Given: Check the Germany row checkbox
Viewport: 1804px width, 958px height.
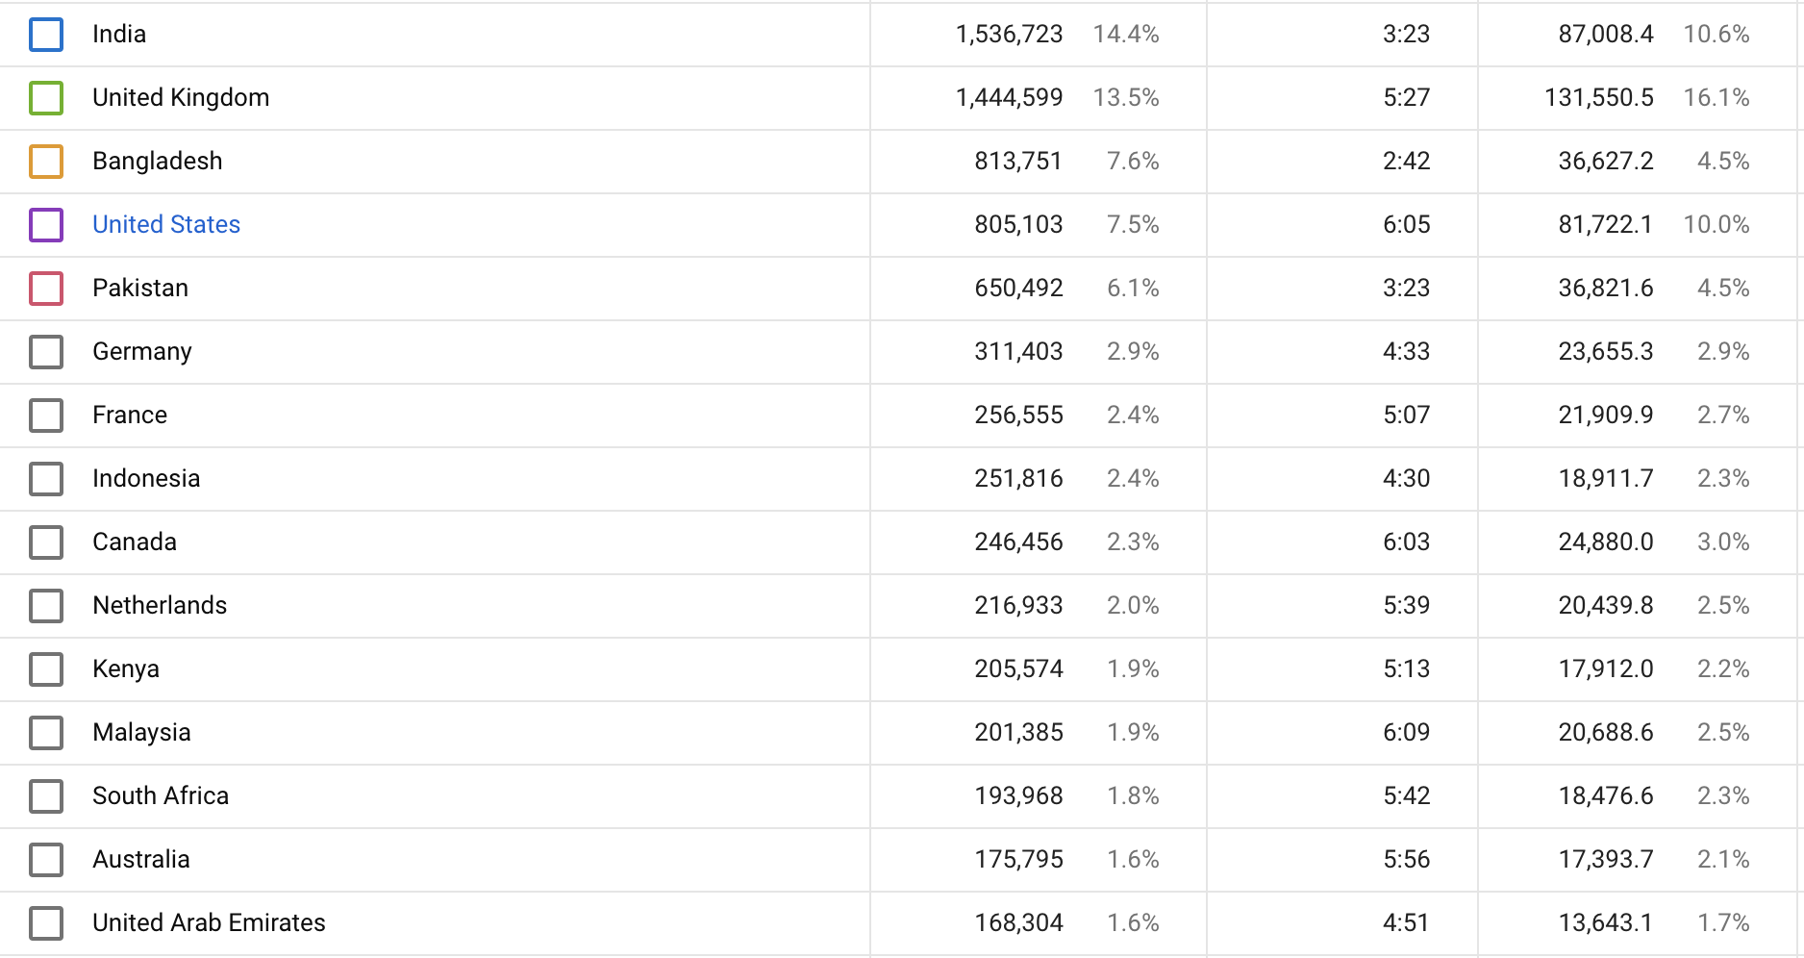Looking at the screenshot, I should click(x=46, y=352).
